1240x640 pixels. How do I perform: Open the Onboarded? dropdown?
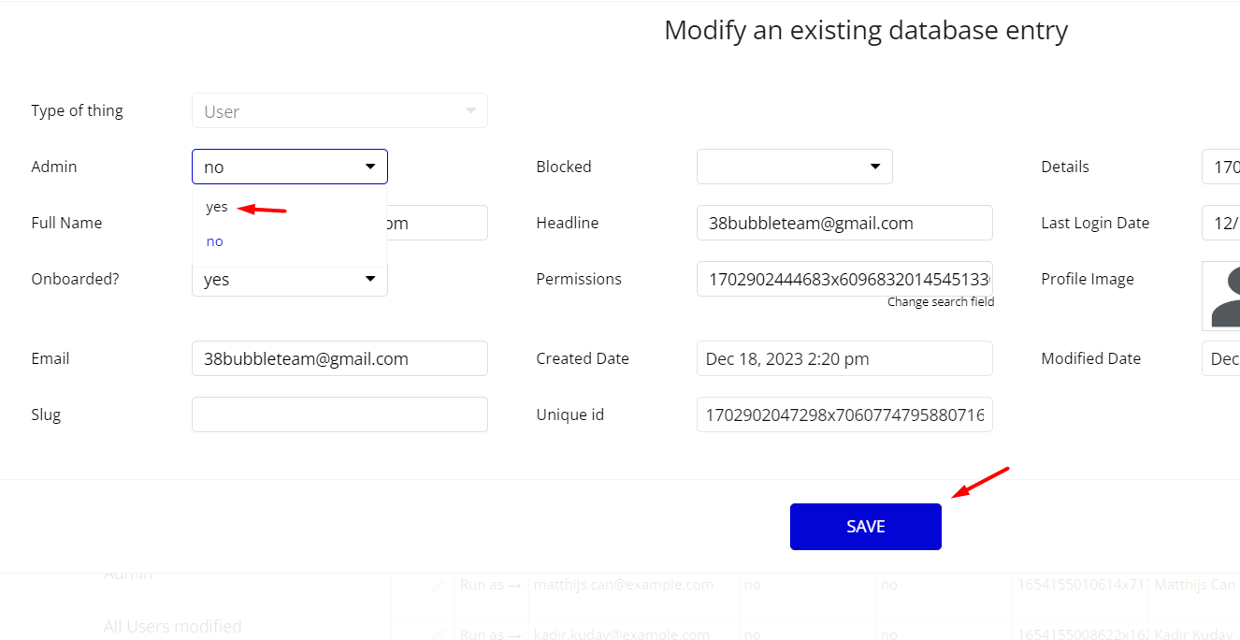290,279
